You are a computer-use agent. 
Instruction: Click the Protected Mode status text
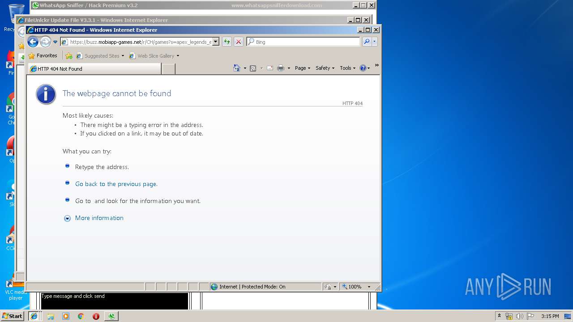(263, 287)
